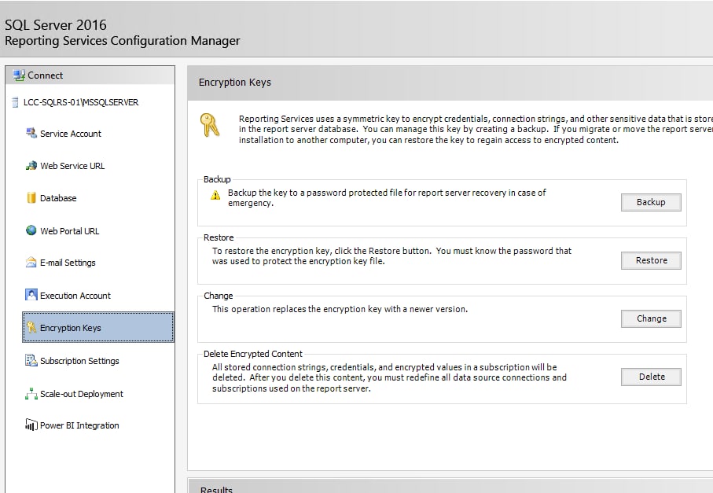The width and height of the screenshot is (713, 493).
Task: Click the Execution Account icon
Action: [31, 295]
